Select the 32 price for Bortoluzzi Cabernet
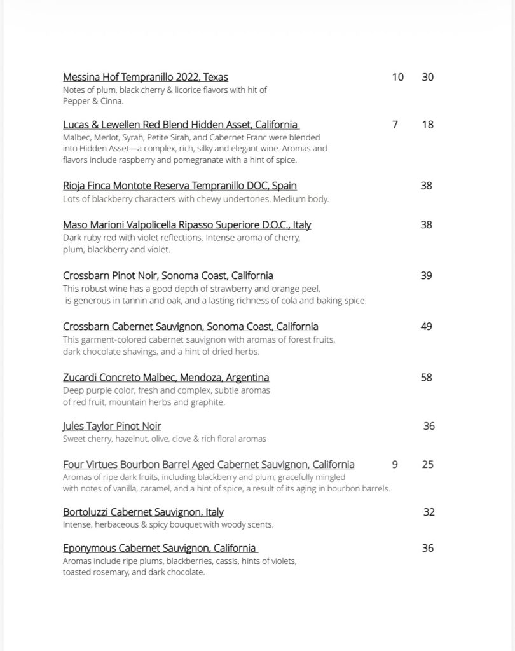This screenshot has height=651, width=515. [x=429, y=512]
